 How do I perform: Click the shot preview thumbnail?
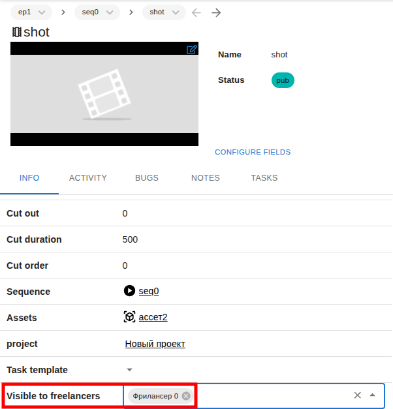pyautogui.click(x=104, y=94)
